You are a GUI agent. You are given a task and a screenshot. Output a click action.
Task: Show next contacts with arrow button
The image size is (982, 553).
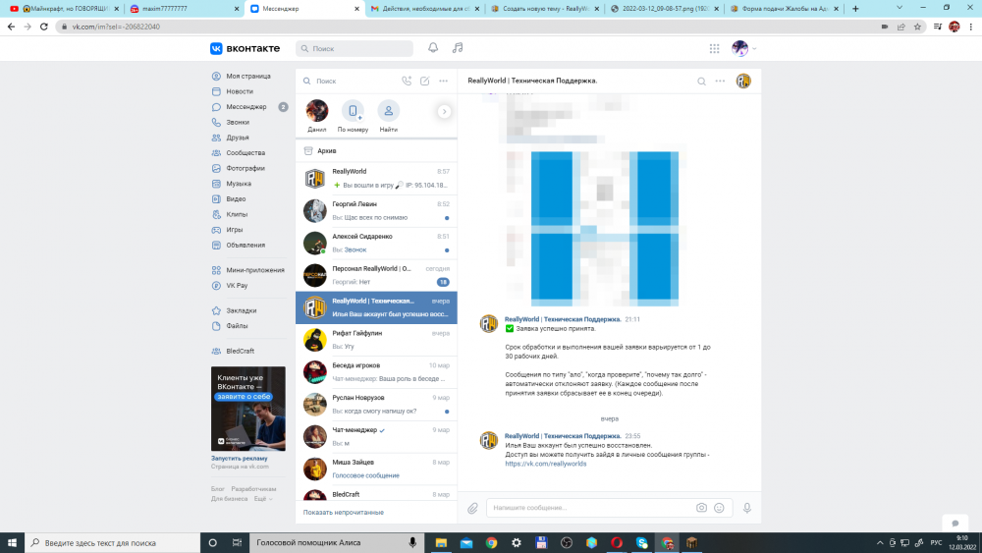click(444, 111)
